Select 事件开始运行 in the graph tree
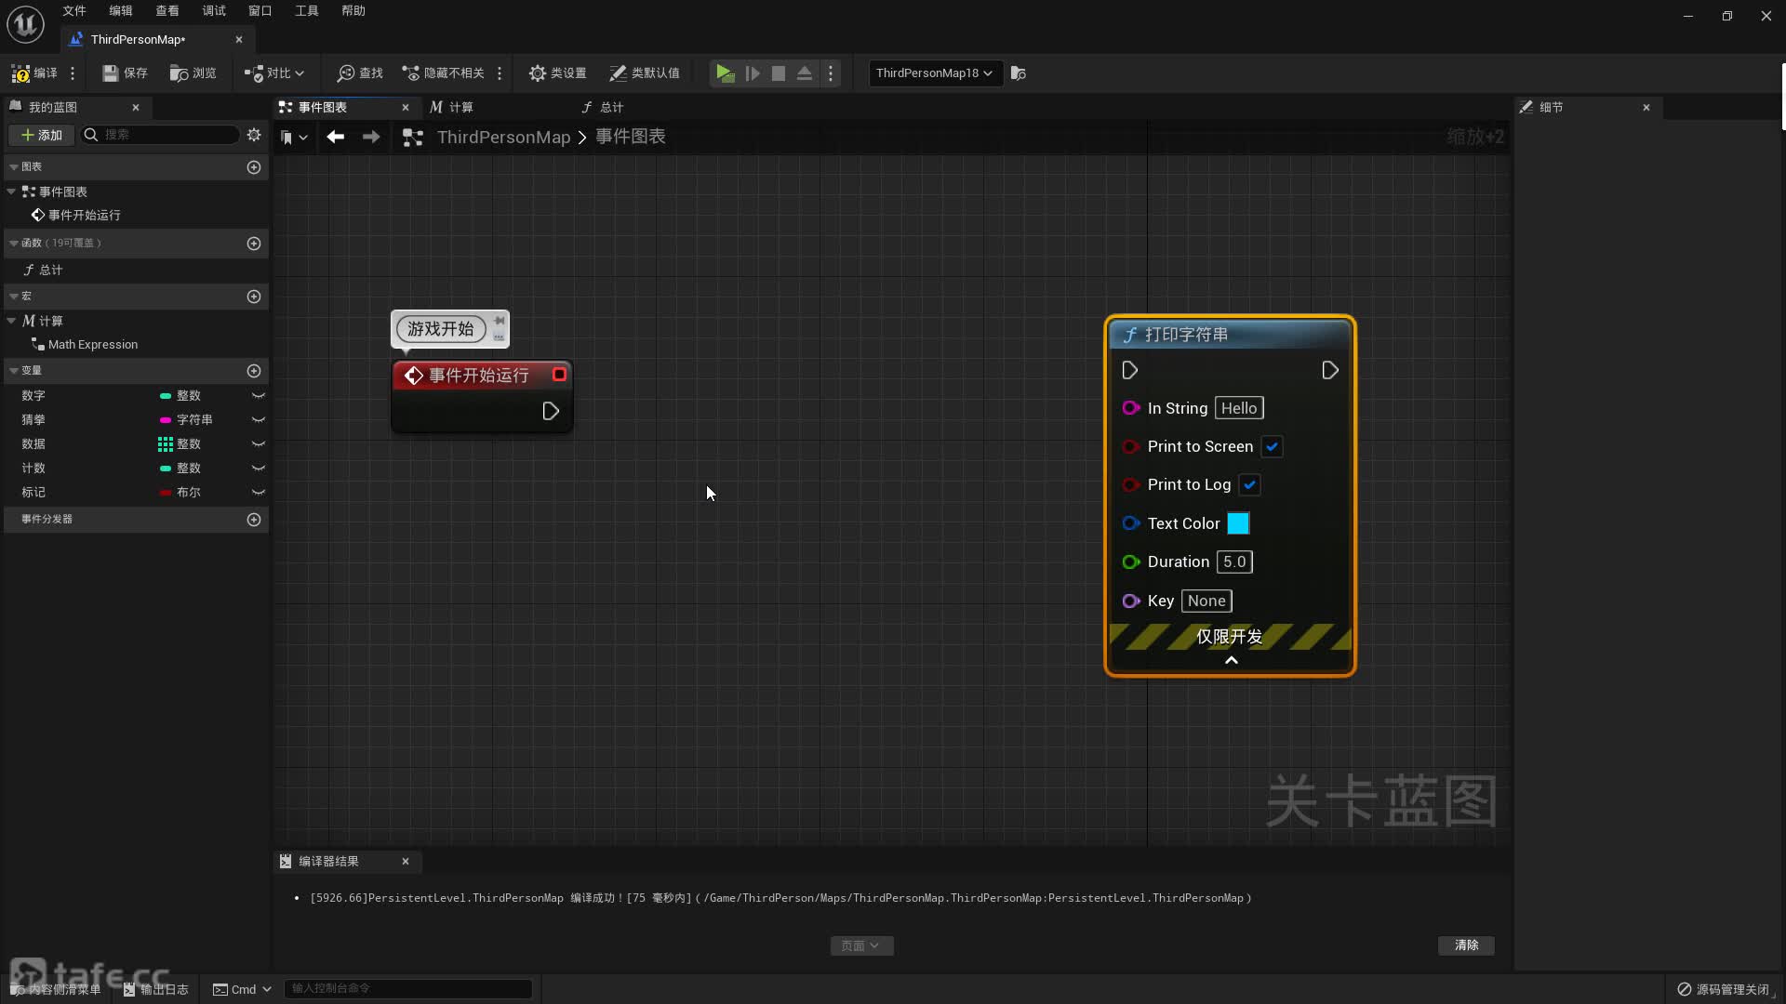The image size is (1786, 1004). [84, 215]
